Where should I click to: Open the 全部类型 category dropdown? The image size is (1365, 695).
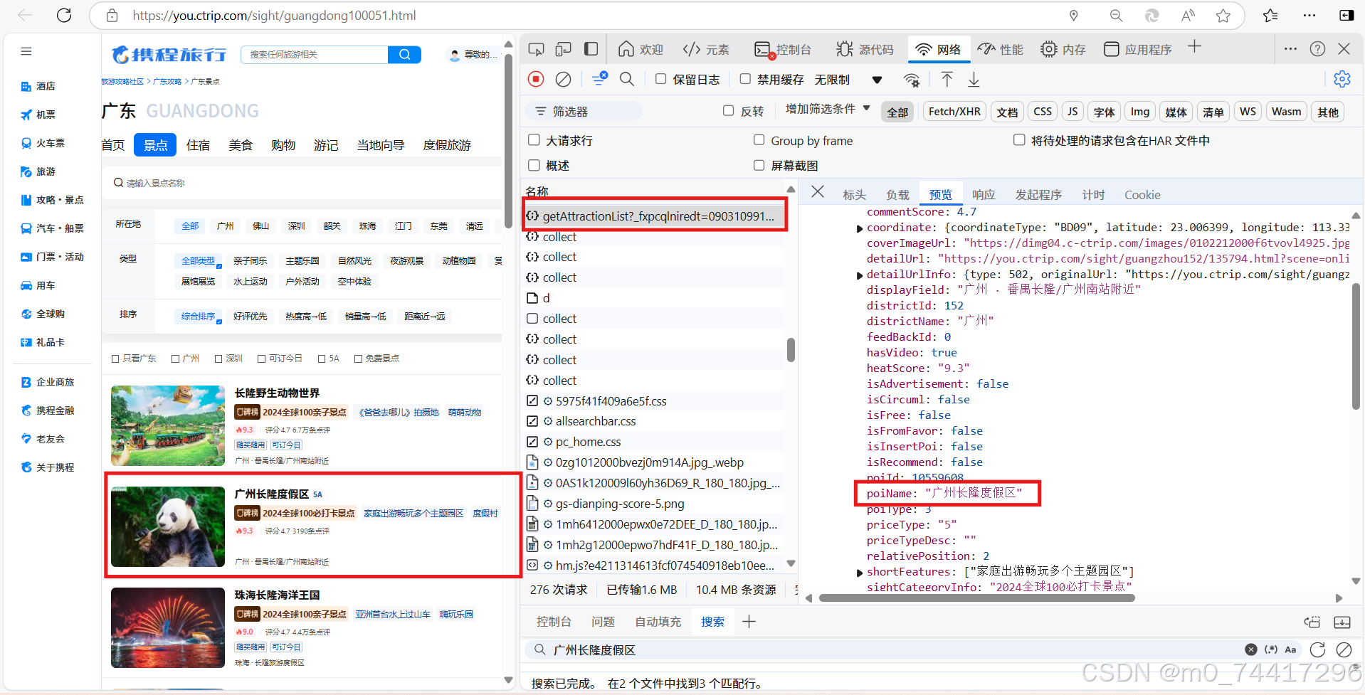click(199, 261)
